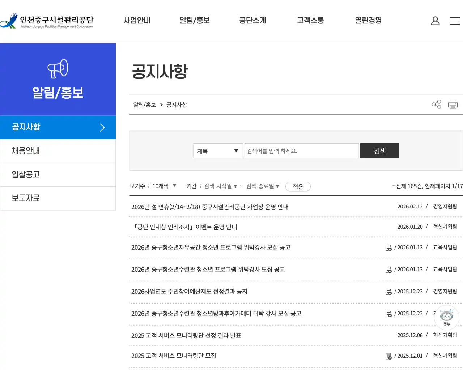Click the megaphone icon in the 알림/홍보 sidebar
Screen dimensions: 463x370
(x=58, y=68)
